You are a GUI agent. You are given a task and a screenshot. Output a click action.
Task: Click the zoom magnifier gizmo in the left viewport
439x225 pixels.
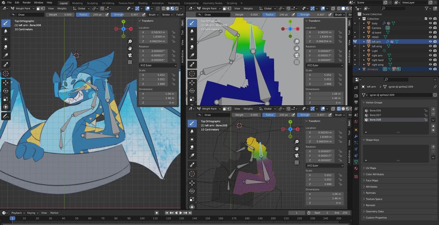(130, 41)
